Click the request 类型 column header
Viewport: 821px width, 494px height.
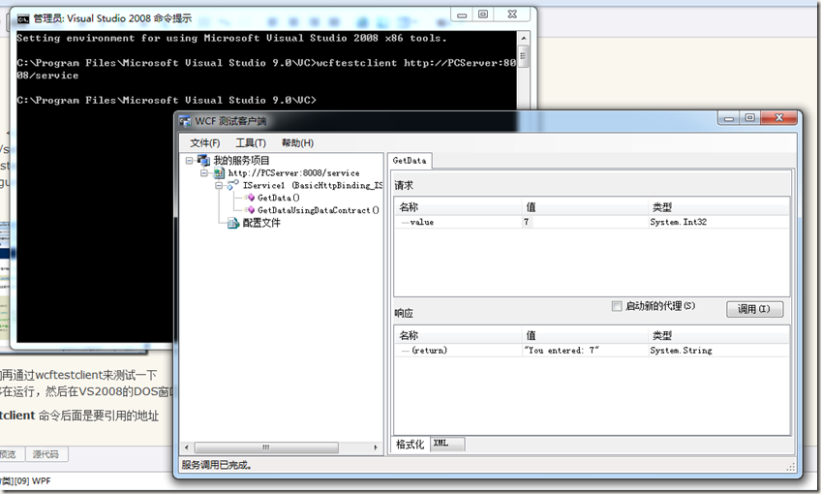tap(718, 207)
